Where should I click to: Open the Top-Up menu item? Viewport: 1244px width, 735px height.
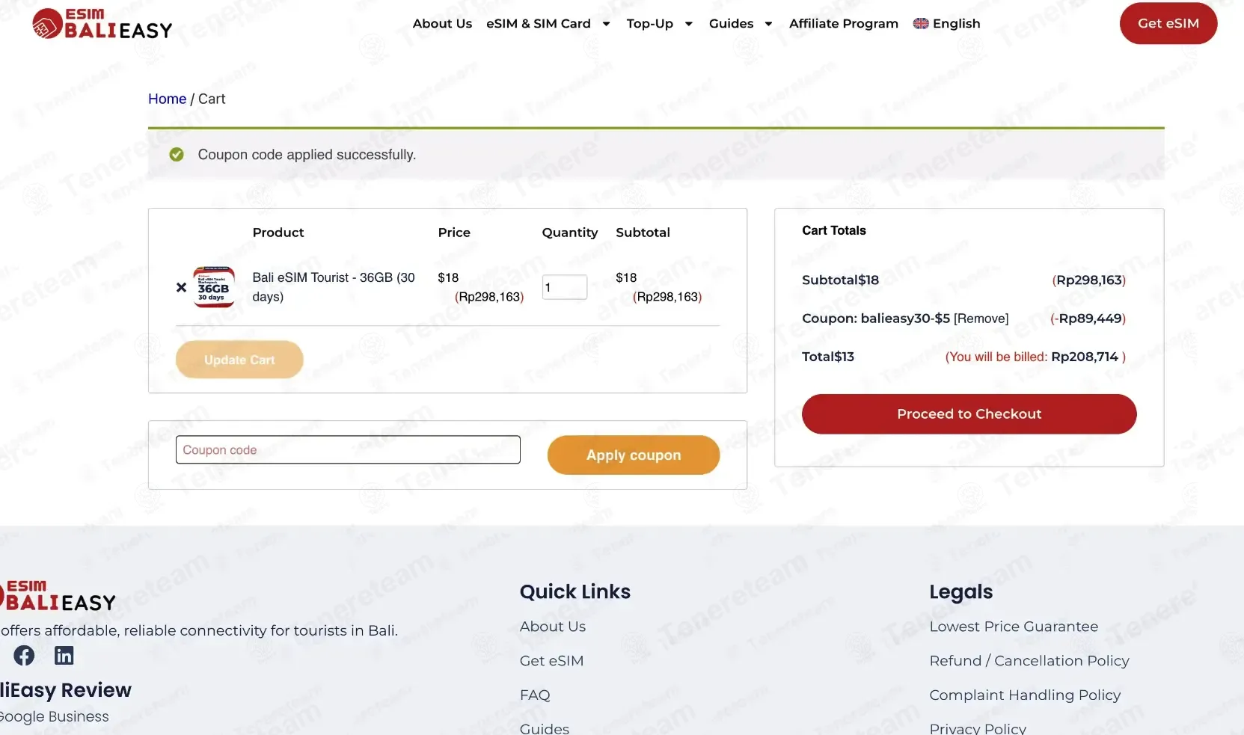pos(650,24)
